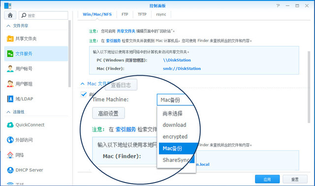Choose encrypted in the dropdown list
Image resolution: width=315 pixels, height=186 pixels.
click(175, 137)
